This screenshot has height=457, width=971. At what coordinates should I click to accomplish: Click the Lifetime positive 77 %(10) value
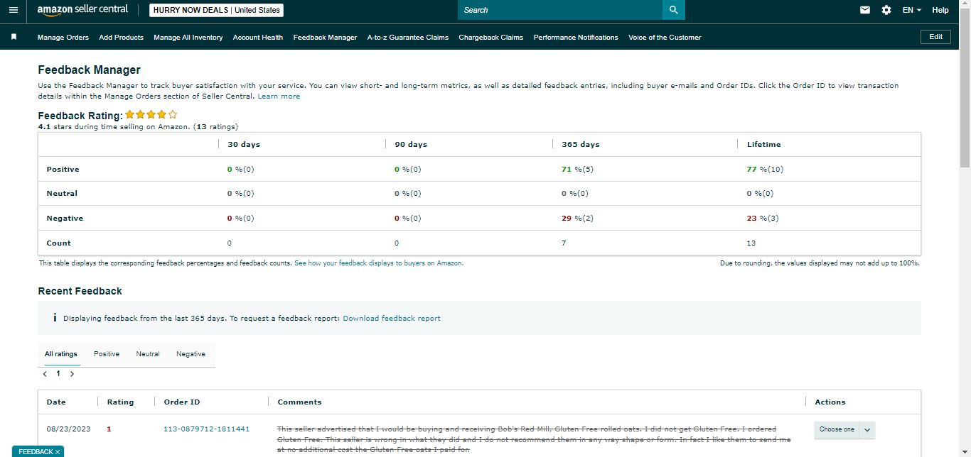click(x=765, y=169)
